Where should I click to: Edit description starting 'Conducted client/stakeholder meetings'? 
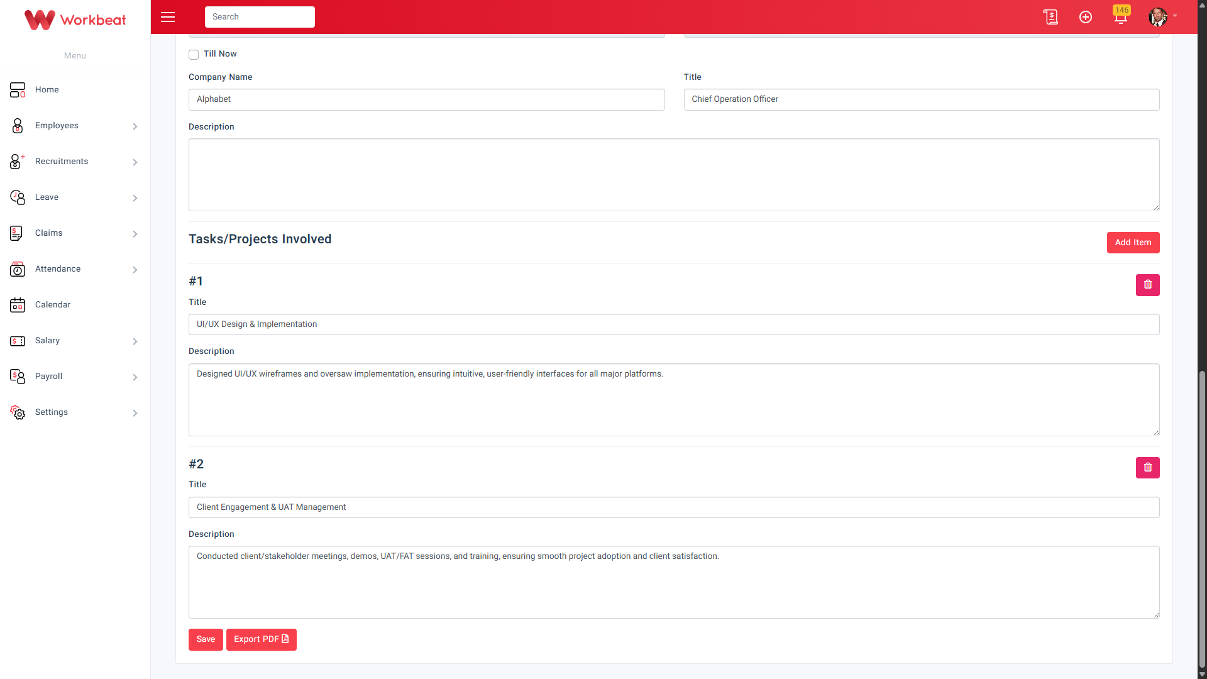[674, 582]
